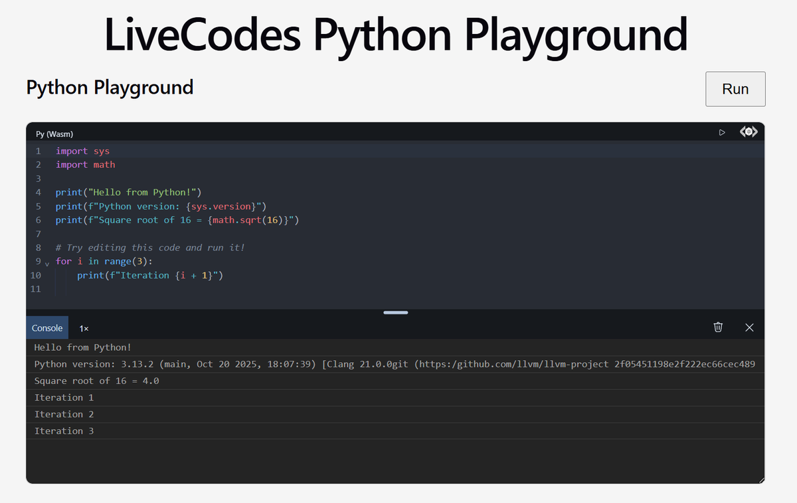
Task: Click the Run button
Action: coord(735,89)
